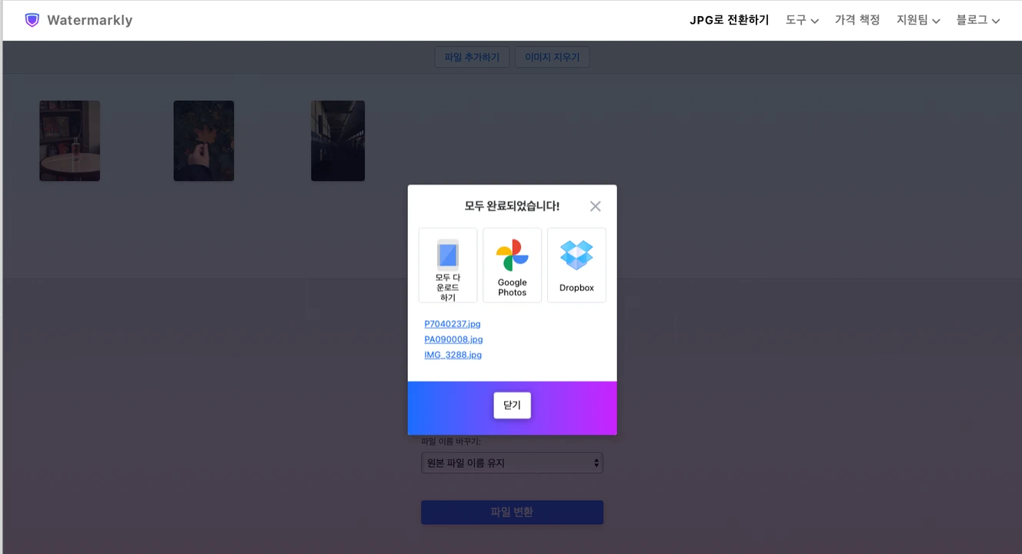Viewport: 1022px width, 554px height.
Task: Select the dark corridor photo thumbnail
Action: pyautogui.click(x=337, y=141)
